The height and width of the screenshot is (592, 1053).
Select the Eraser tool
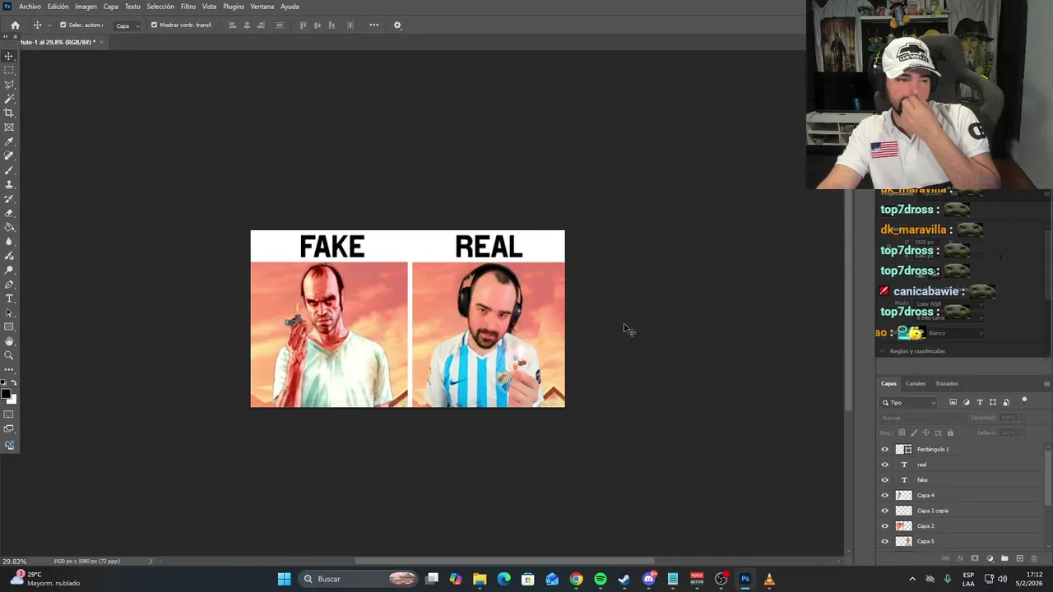9,213
